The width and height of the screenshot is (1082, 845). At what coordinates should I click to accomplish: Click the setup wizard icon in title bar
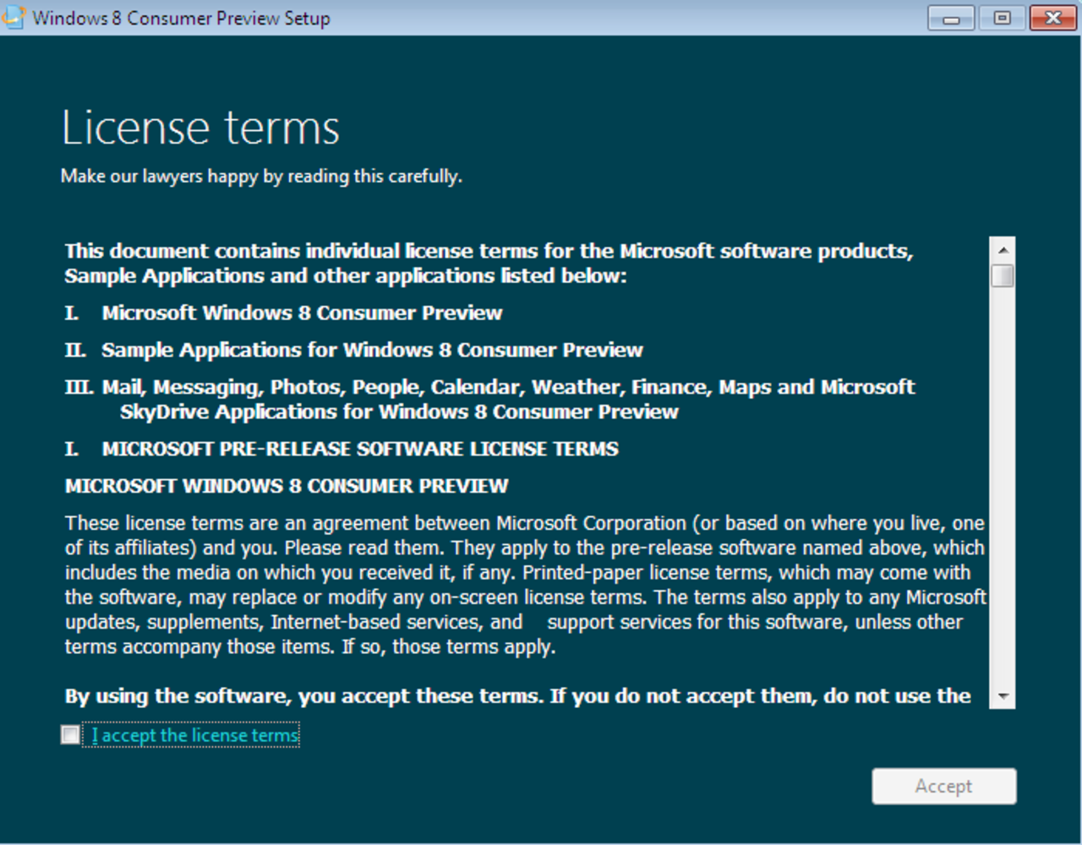coord(14,17)
